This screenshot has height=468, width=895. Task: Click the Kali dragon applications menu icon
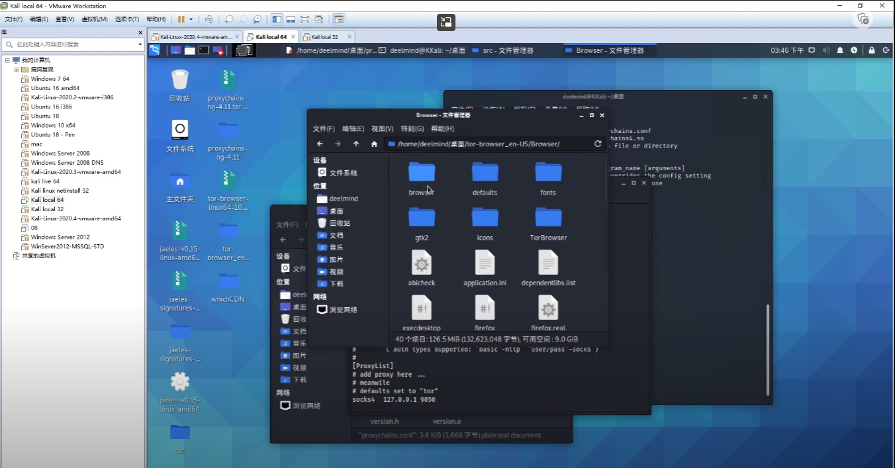coord(154,50)
